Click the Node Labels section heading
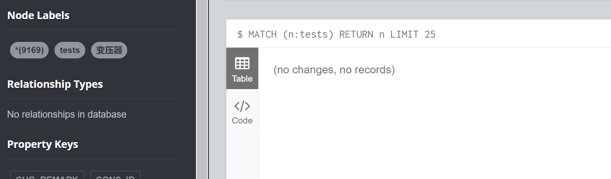The height and width of the screenshot is (179, 611). [x=38, y=16]
